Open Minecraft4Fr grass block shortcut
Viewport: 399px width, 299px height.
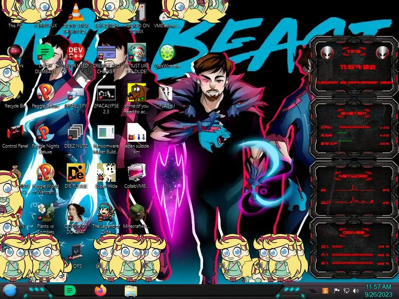click(x=137, y=216)
